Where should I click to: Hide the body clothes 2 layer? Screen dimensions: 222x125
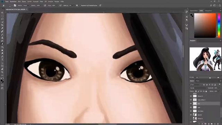pyautogui.click(x=191, y=100)
